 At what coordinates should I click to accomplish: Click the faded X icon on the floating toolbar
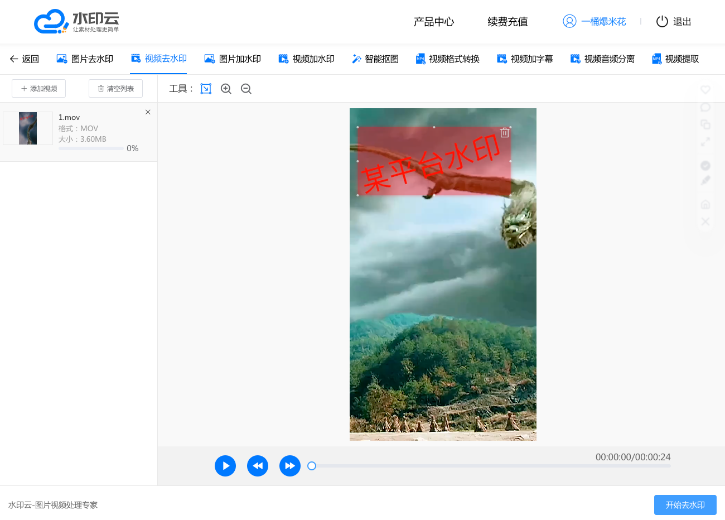point(705,222)
